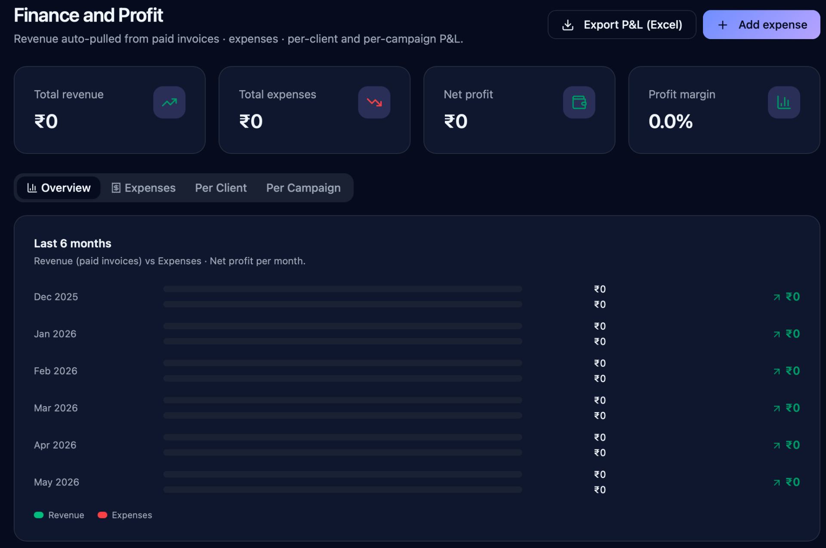Click the Jan 2026 revenue bar
Viewport: 826px width, 548px height.
click(x=342, y=326)
